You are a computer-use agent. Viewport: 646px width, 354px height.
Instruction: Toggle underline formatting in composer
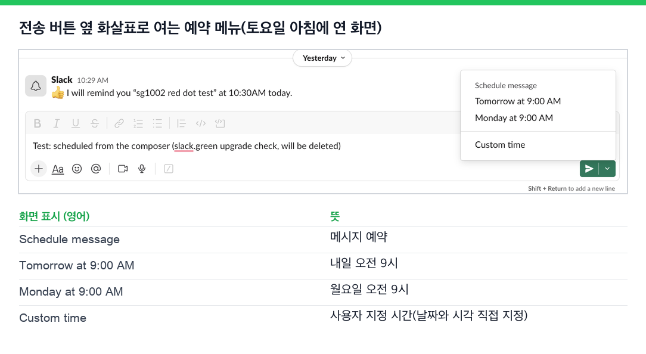point(76,123)
